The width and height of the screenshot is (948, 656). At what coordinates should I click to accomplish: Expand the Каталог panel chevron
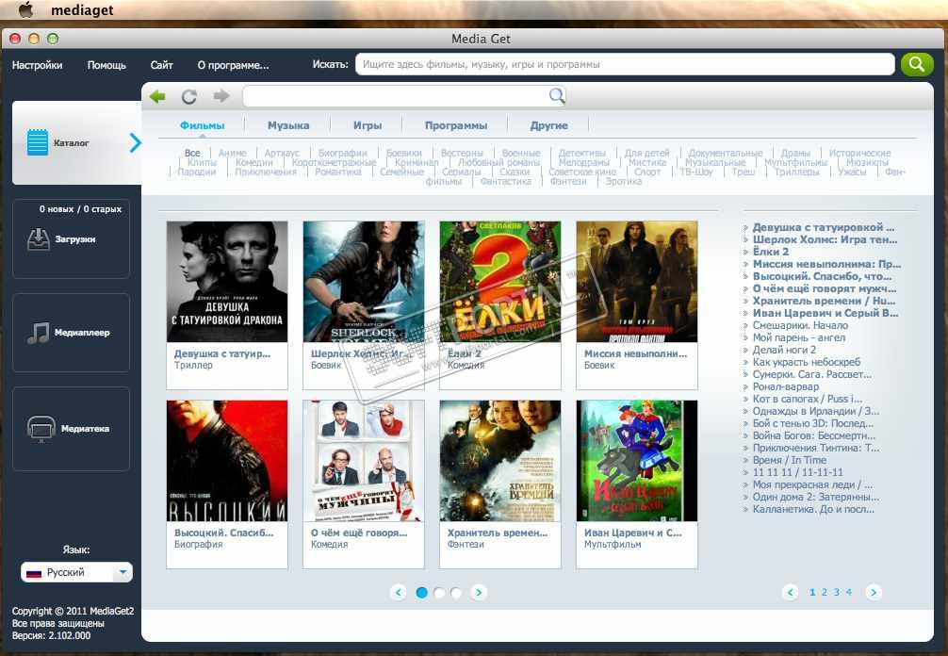tap(136, 142)
